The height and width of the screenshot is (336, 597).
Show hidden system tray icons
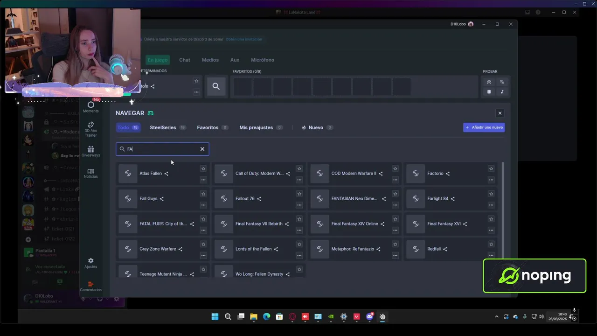(x=496, y=316)
